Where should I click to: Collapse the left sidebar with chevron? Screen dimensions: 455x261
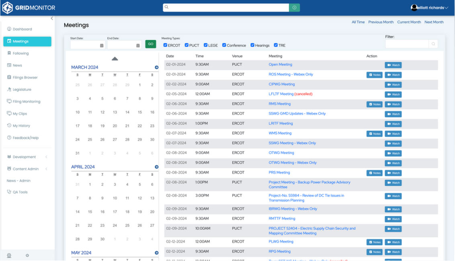(x=52, y=18)
